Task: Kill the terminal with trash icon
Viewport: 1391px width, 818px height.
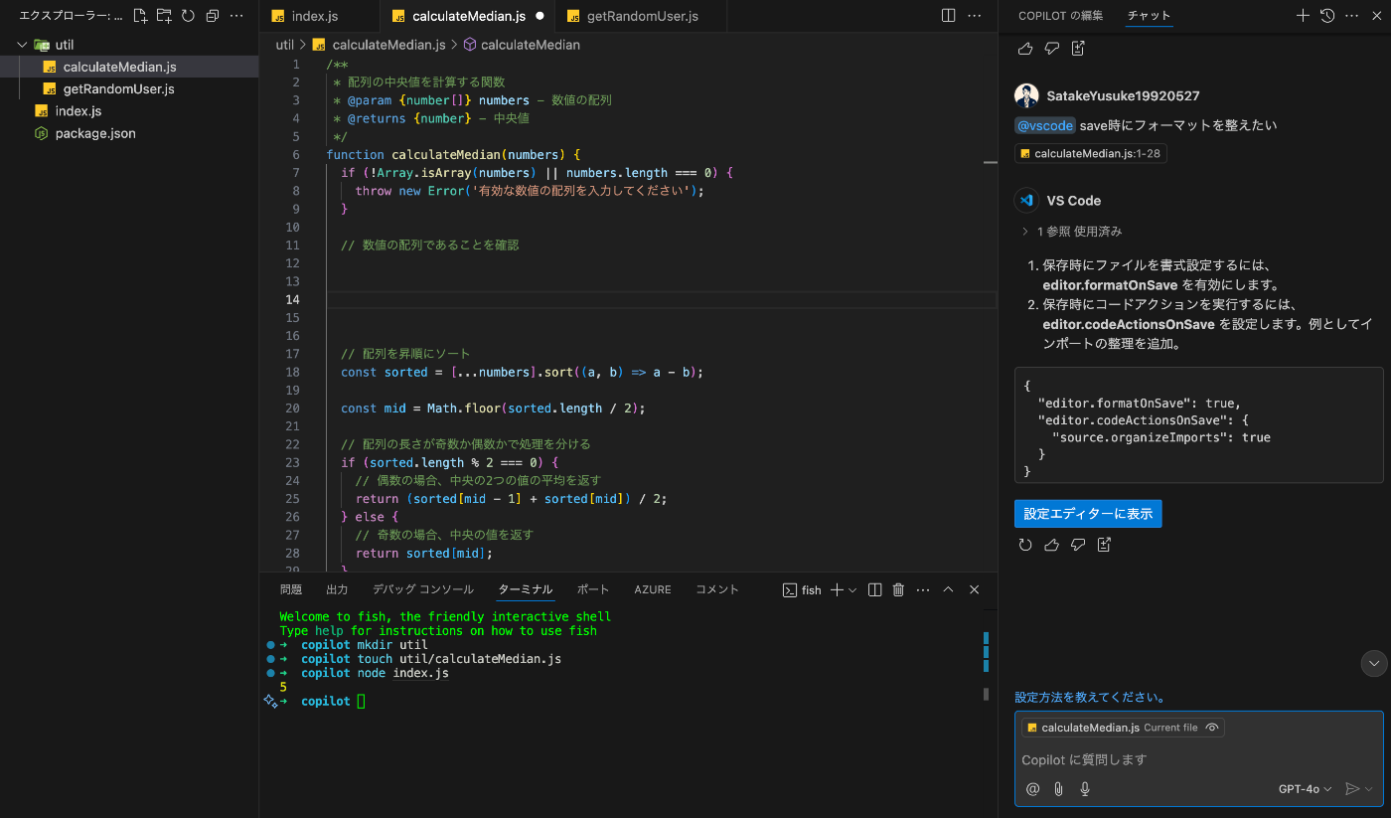Action: click(898, 589)
